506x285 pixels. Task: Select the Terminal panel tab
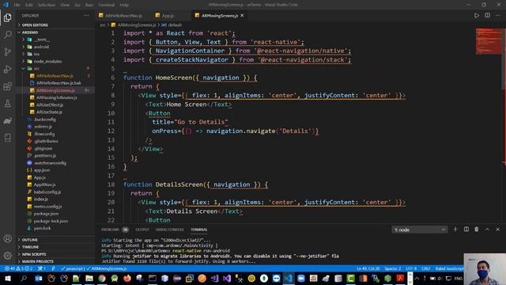tap(199, 230)
